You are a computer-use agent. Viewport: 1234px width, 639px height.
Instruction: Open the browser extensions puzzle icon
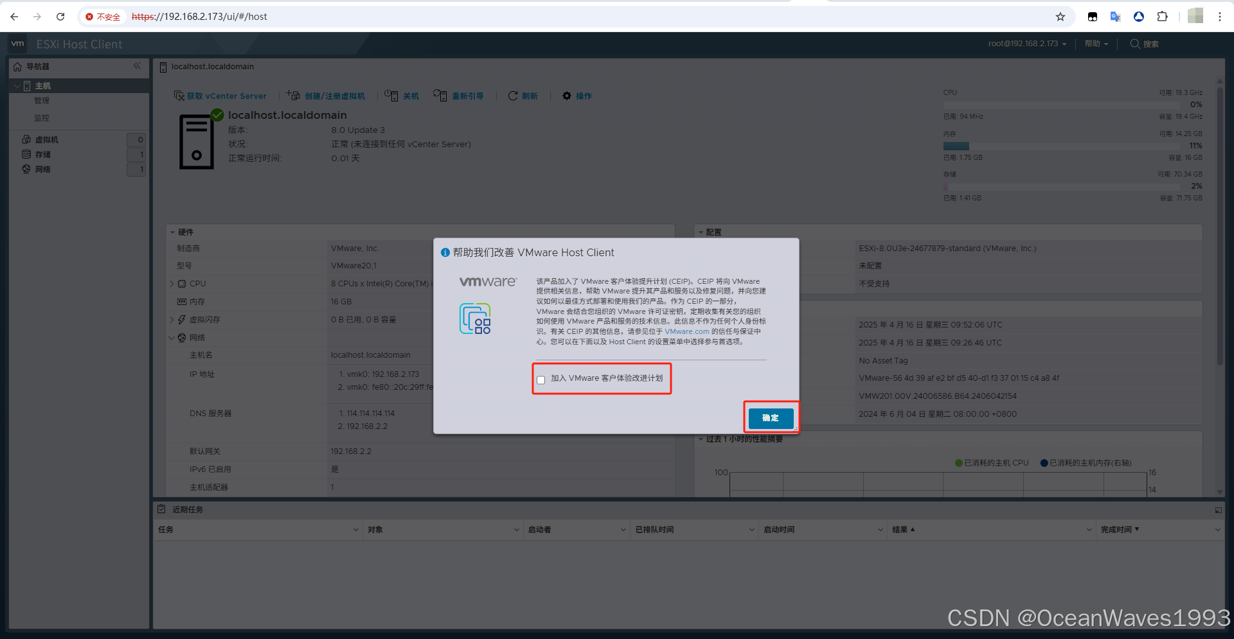pyautogui.click(x=1162, y=17)
